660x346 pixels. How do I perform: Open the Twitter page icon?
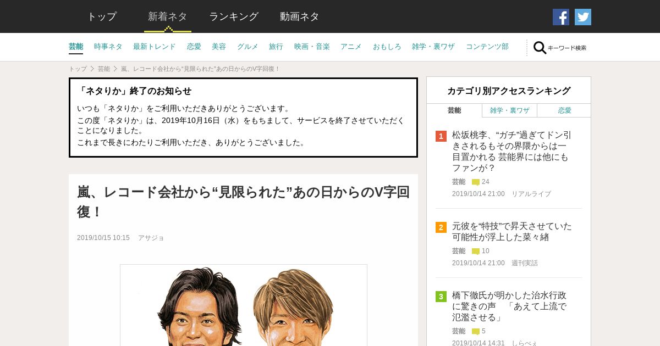click(583, 17)
